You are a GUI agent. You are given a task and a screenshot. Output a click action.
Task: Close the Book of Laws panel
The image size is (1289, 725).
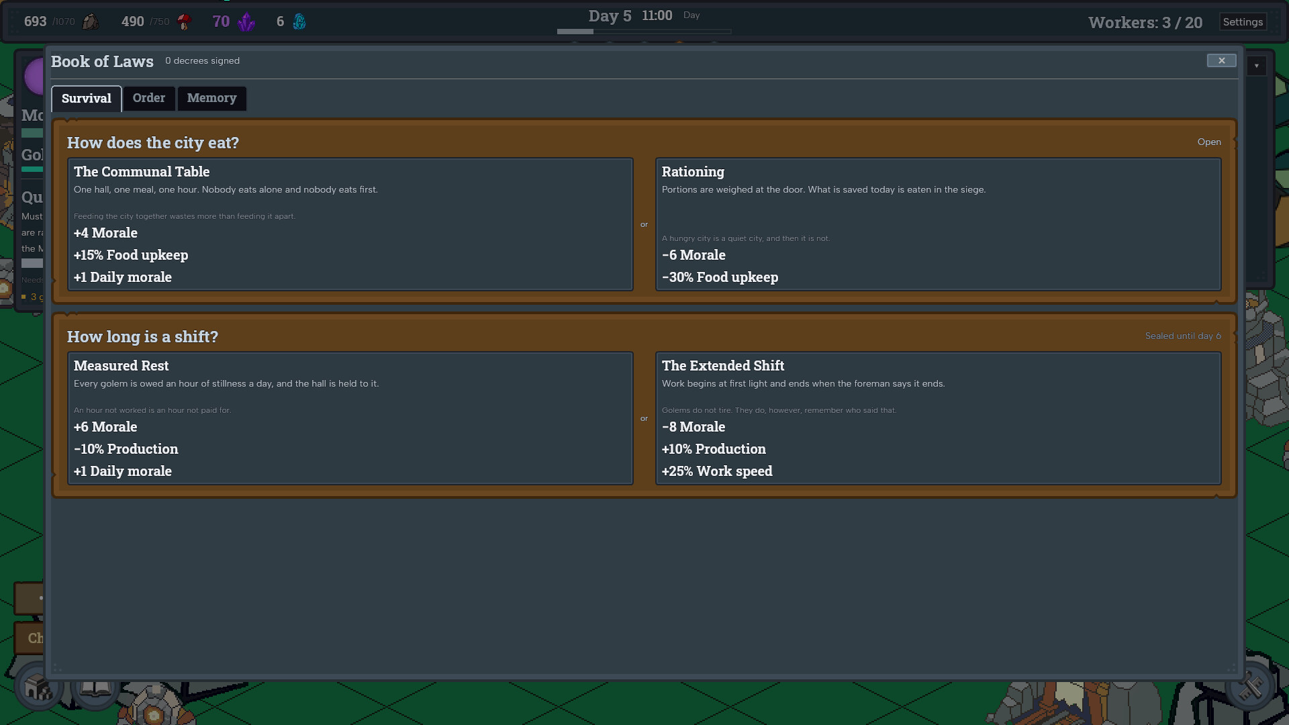pos(1221,60)
